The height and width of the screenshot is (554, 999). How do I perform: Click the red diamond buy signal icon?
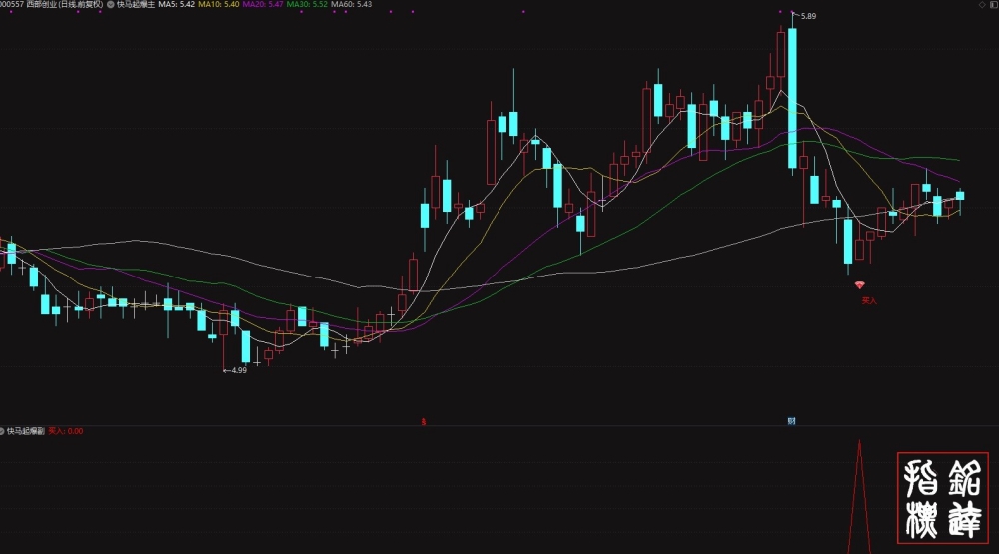click(x=859, y=285)
